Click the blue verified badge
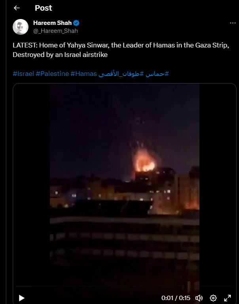The width and height of the screenshot is (239, 304). (x=76, y=23)
